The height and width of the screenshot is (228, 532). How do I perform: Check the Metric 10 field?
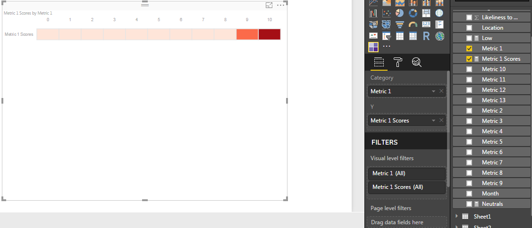click(x=469, y=69)
